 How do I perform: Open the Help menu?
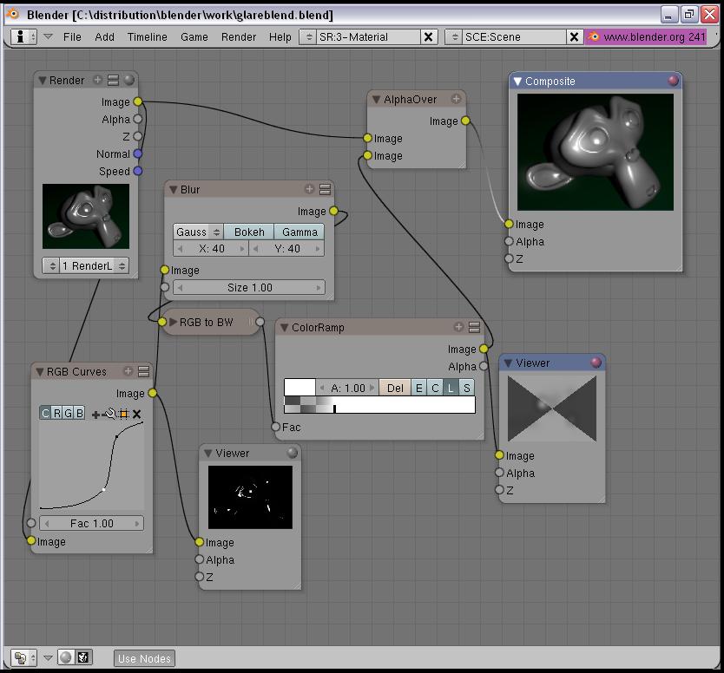coord(280,37)
